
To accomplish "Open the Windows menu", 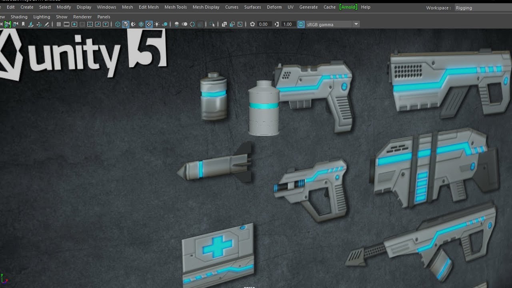I will pos(106,7).
